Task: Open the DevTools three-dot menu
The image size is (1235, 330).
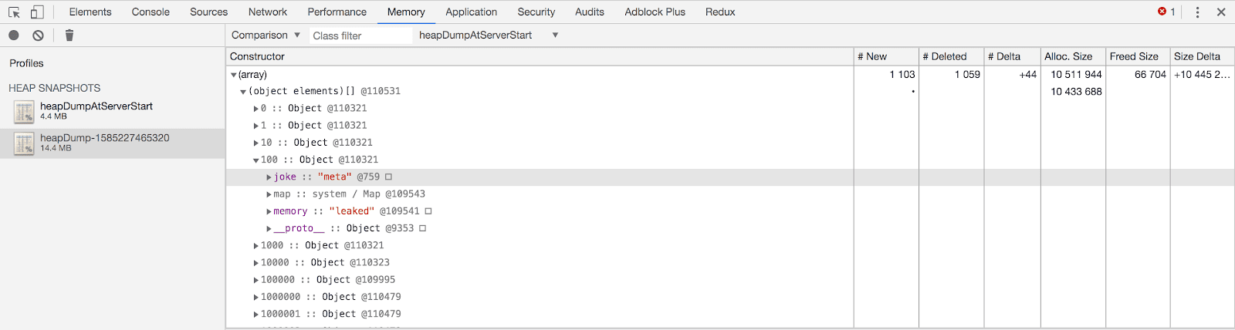Action: click(1197, 12)
